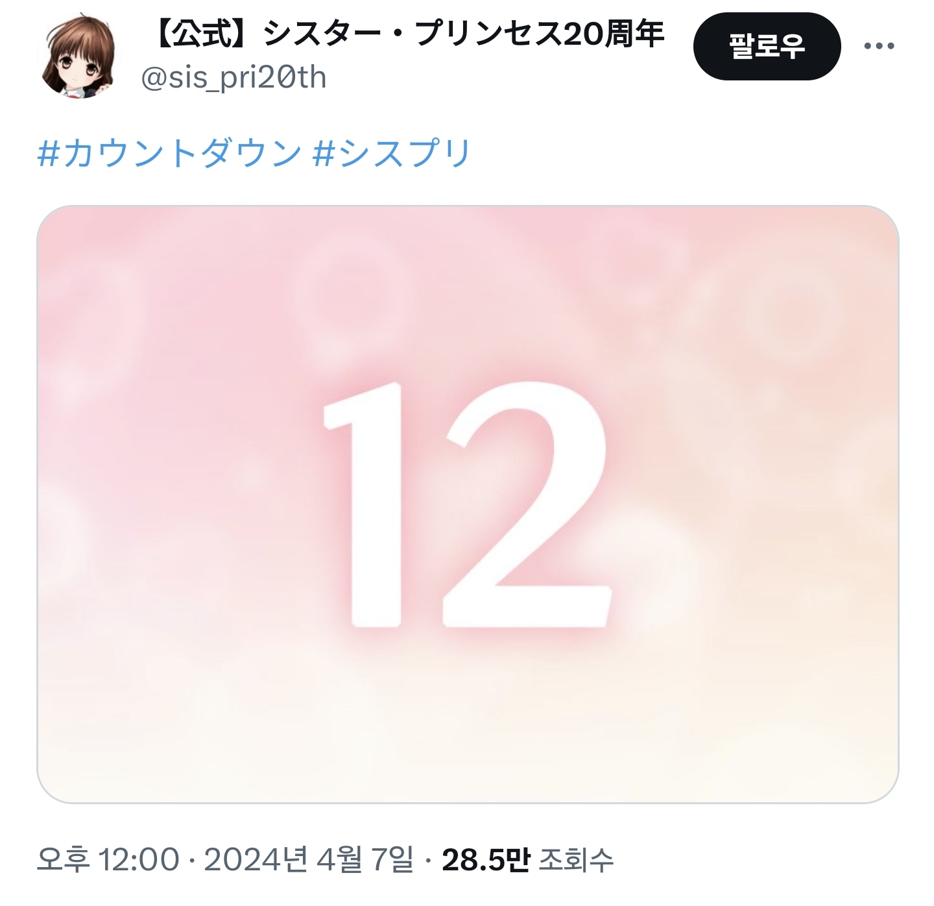Visit the @sis_pri20th handle
Viewport: 934px width, 906px height.
click(233, 78)
